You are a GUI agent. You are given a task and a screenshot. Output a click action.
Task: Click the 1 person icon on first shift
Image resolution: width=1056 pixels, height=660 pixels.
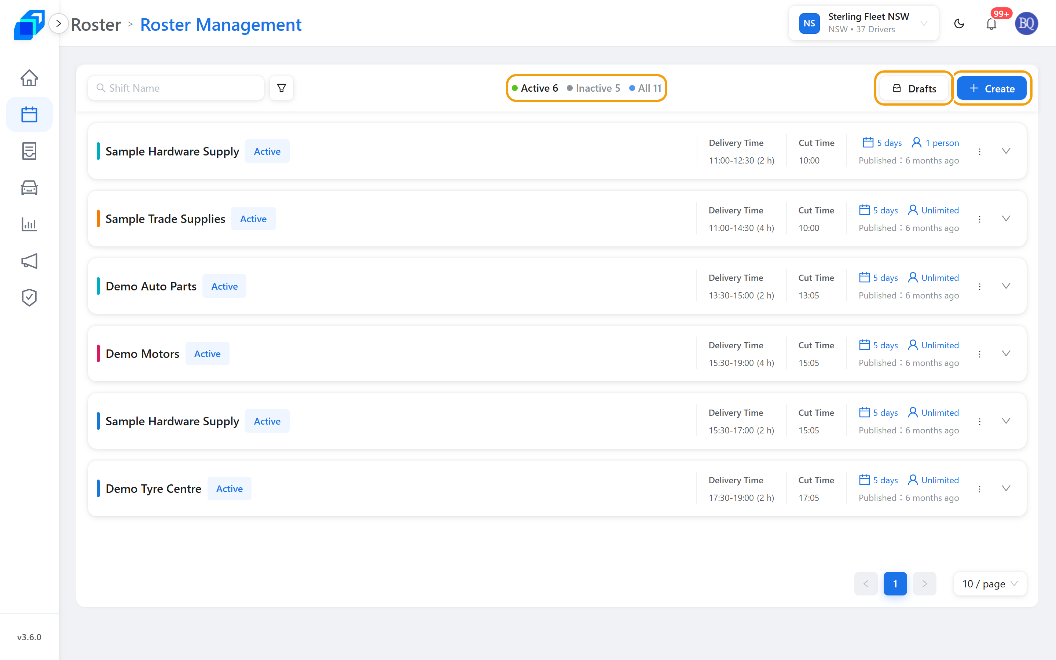pos(917,142)
